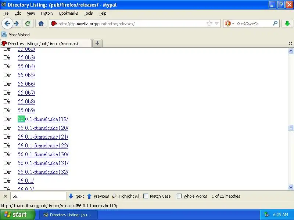The width and height of the screenshot is (294, 220).
Task: Open the 56.0.1-funnelcake121/ link
Action: point(43,137)
